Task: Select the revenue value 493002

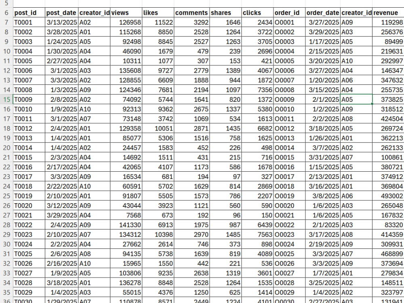Action: tap(388, 196)
